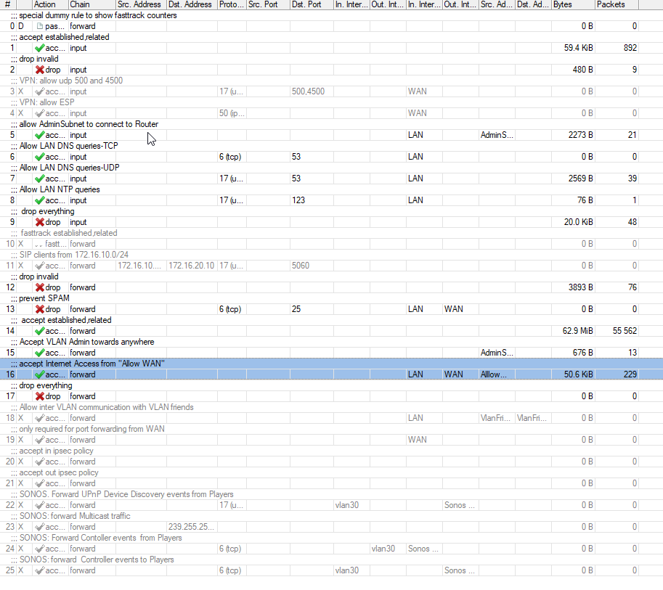Sort by the Action column header
The height and width of the screenshot is (590, 663).
click(50, 4)
